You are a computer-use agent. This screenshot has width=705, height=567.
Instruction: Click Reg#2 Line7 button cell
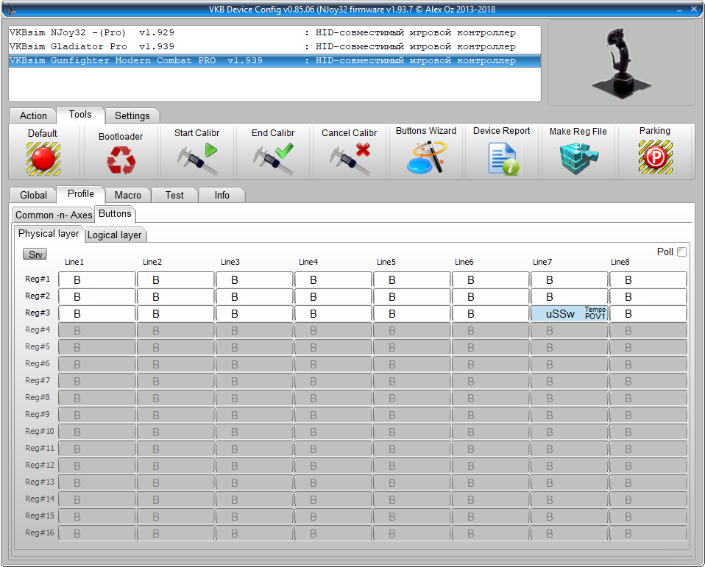pyautogui.click(x=569, y=296)
